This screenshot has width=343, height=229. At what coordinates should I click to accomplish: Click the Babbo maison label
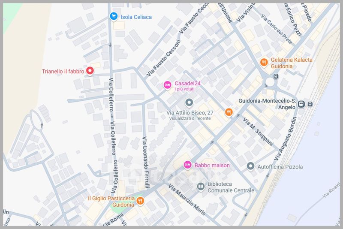[x=212, y=166]
